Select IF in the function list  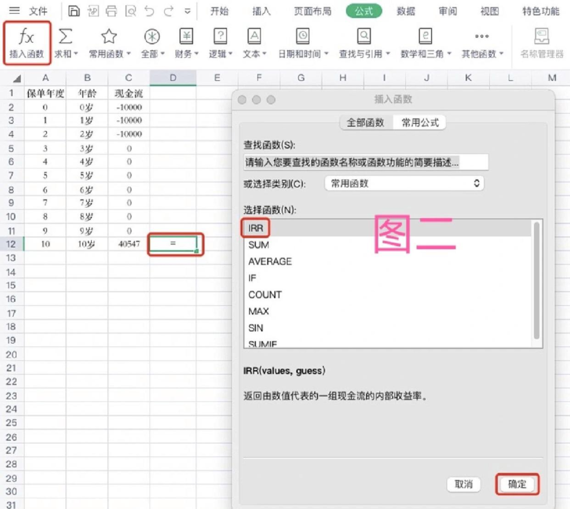(x=387, y=278)
